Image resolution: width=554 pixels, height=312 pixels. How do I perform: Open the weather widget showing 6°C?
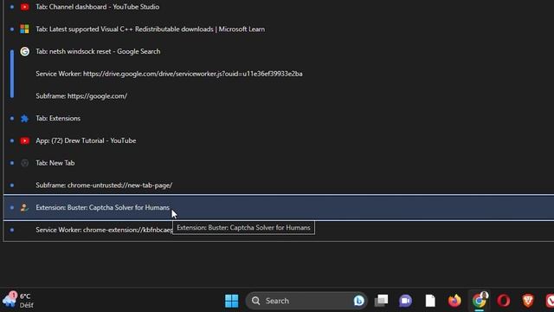(17, 301)
